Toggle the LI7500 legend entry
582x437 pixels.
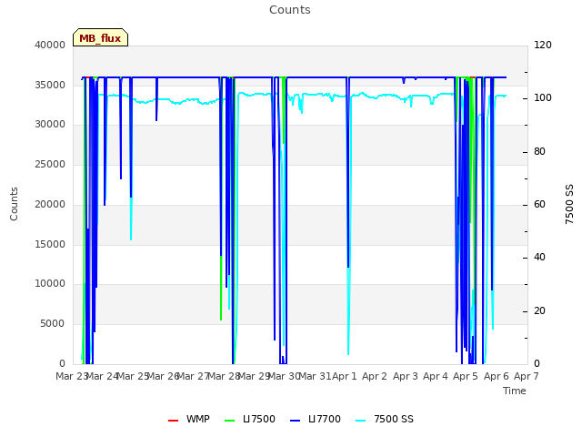point(250,419)
